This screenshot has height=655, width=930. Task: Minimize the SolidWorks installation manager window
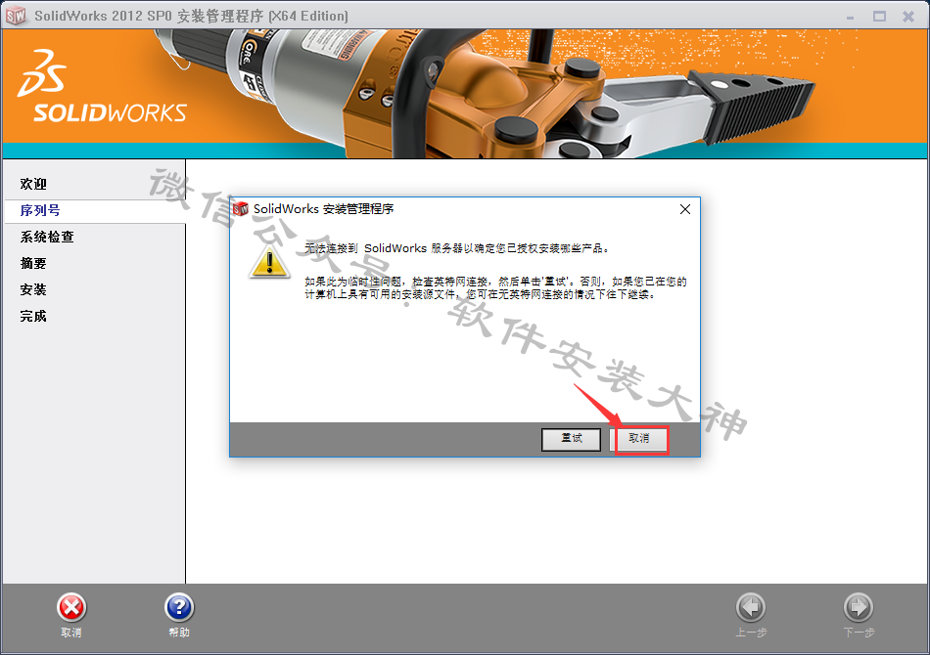click(x=850, y=18)
